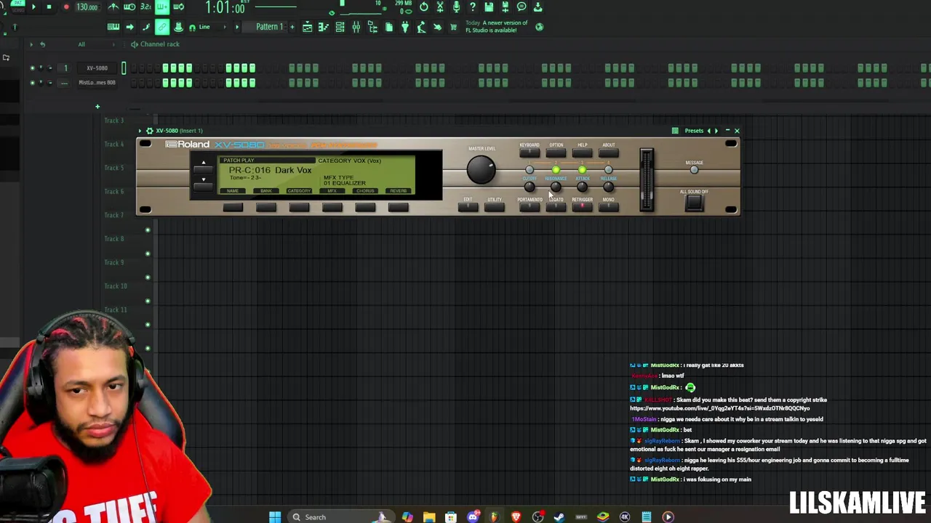Click the ABOUT button on XV-5080
Screen dimensions: 931x523
(609, 153)
